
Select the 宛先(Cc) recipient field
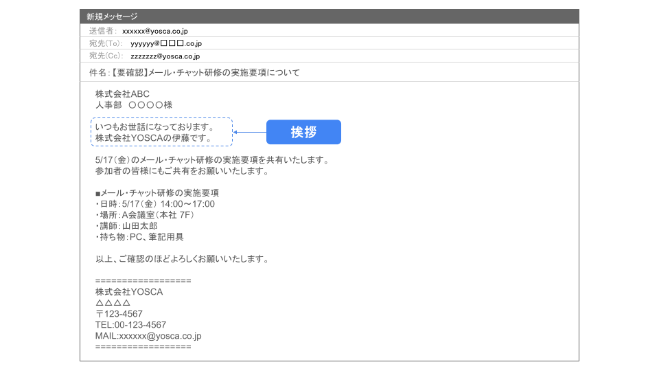[165, 56]
